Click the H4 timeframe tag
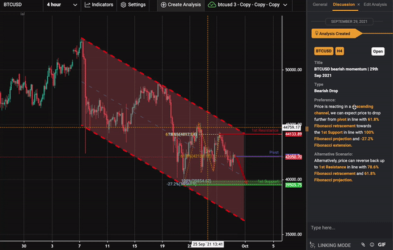This screenshot has width=393, height=250. click(x=339, y=51)
